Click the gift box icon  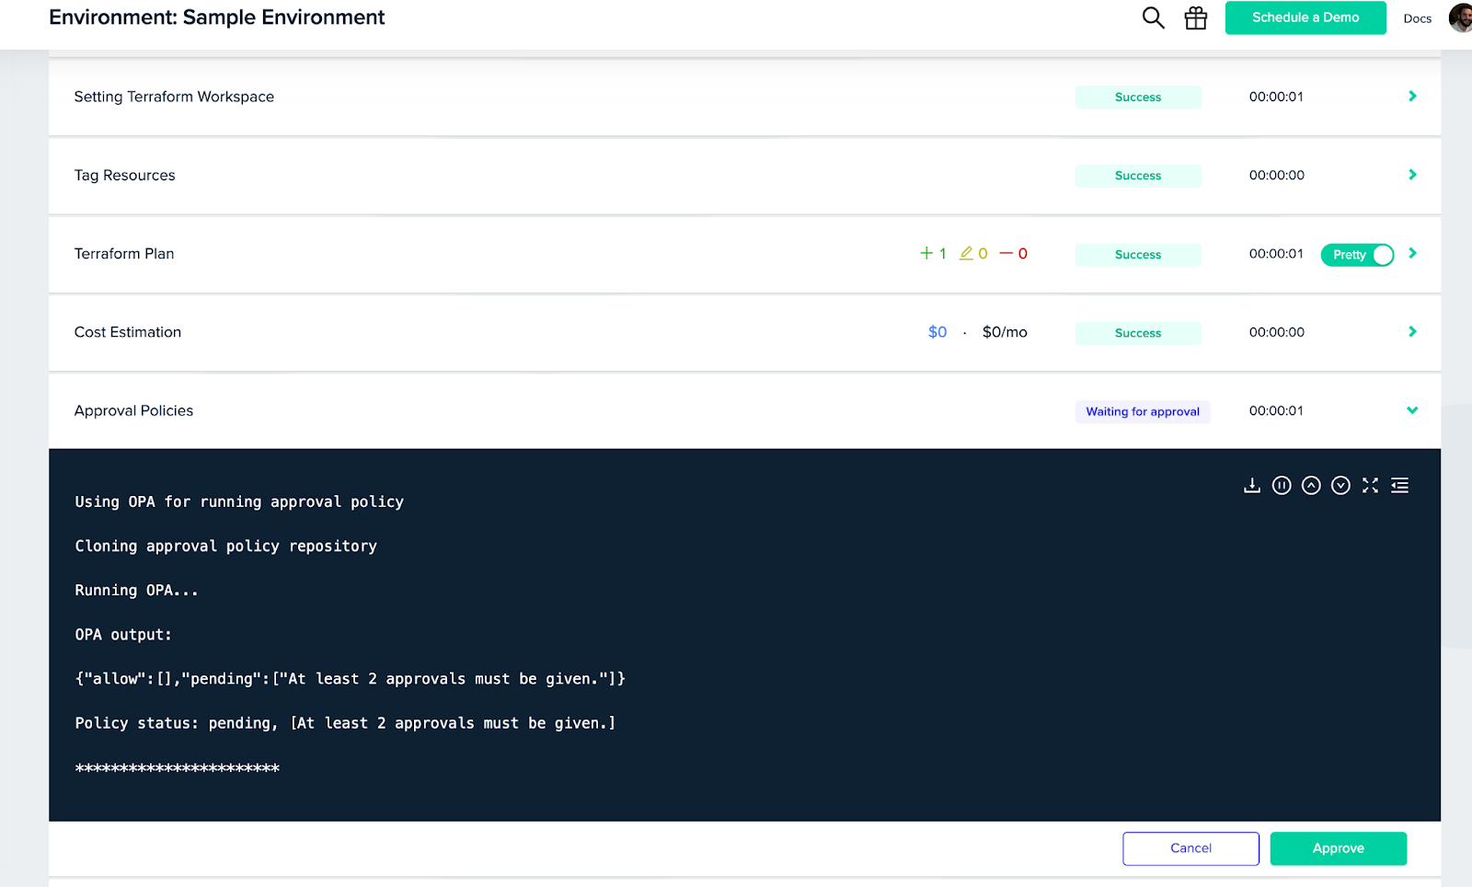pyautogui.click(x=1195, y=17)
